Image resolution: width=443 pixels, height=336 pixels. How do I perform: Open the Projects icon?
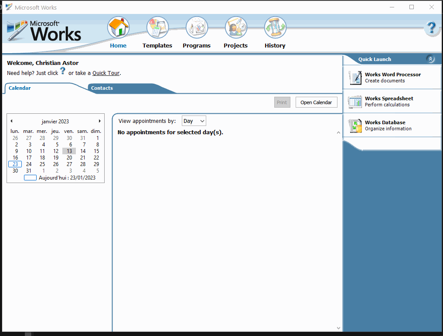click(236, 27)
